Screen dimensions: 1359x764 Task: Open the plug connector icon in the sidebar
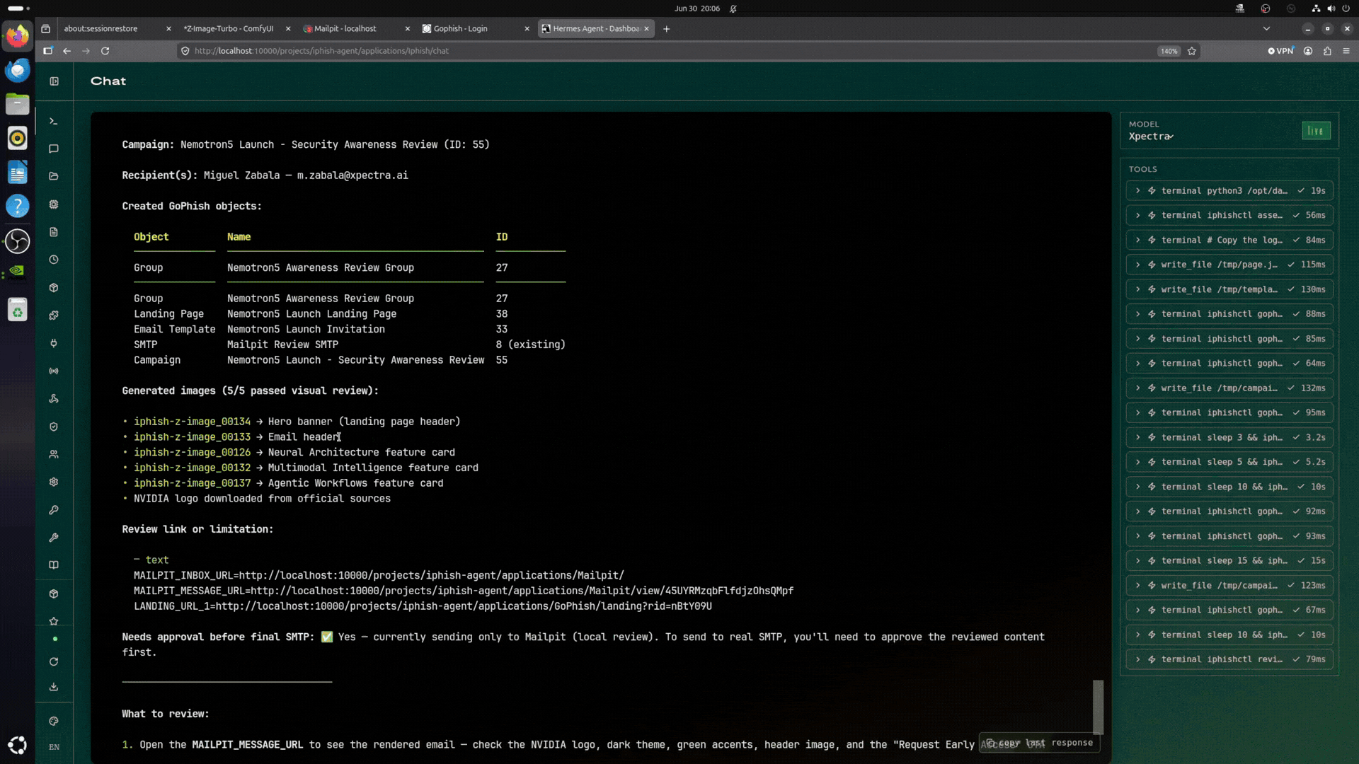tap(54, 343)
